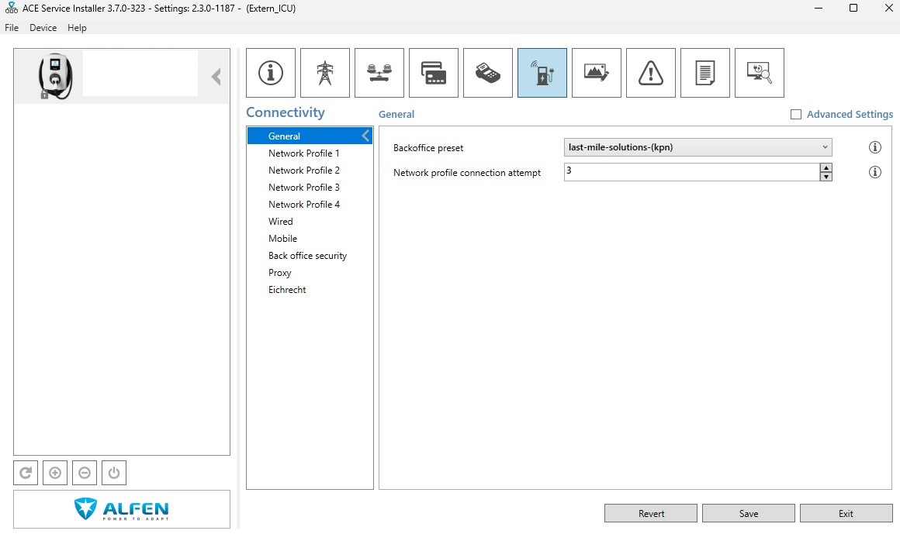Open the General information tab icon
The height and width of the screenshot is (541, 900).
[270, 73]
